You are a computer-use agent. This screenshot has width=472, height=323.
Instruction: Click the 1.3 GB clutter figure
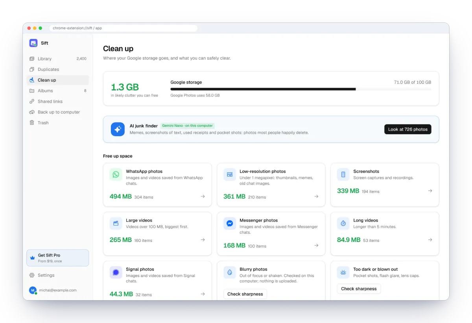point(125,87)
